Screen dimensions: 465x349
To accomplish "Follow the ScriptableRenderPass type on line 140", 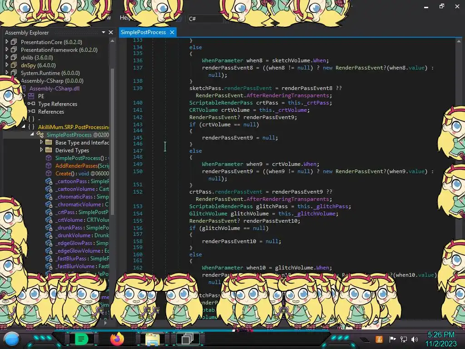I will point(221,103).
